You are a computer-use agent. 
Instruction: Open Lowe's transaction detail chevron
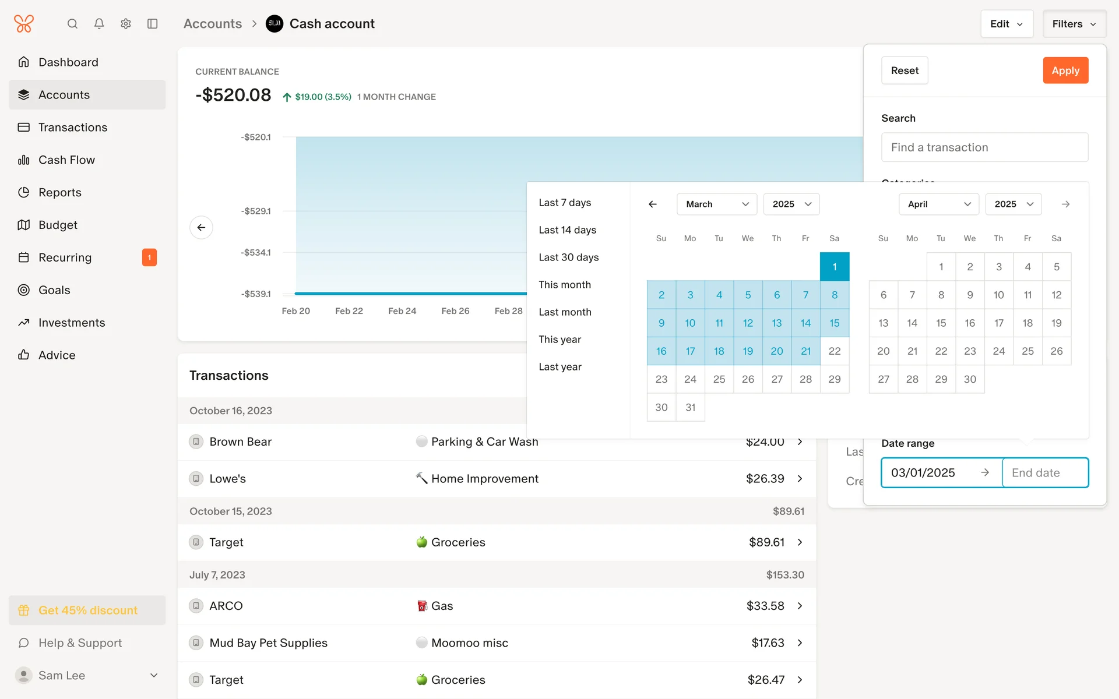click(800, 479)
